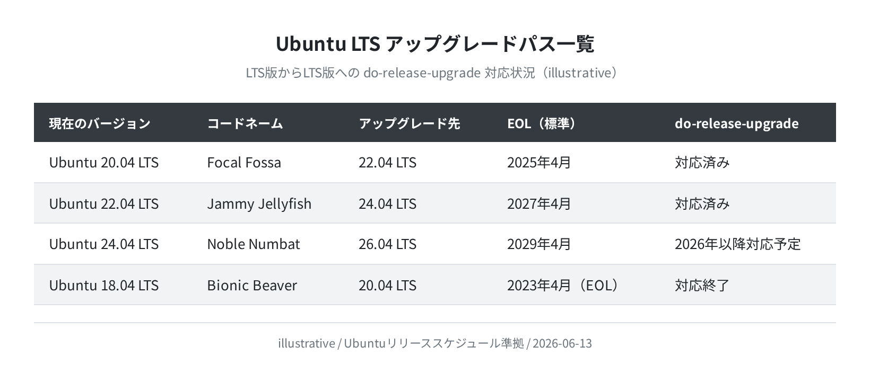Click the 2025年4月 EOL date cell
Screen dimensions: 870x373
click(539, 163)
